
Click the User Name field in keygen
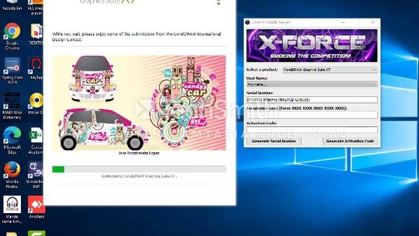pyautogui.click(x=312, y=85)
